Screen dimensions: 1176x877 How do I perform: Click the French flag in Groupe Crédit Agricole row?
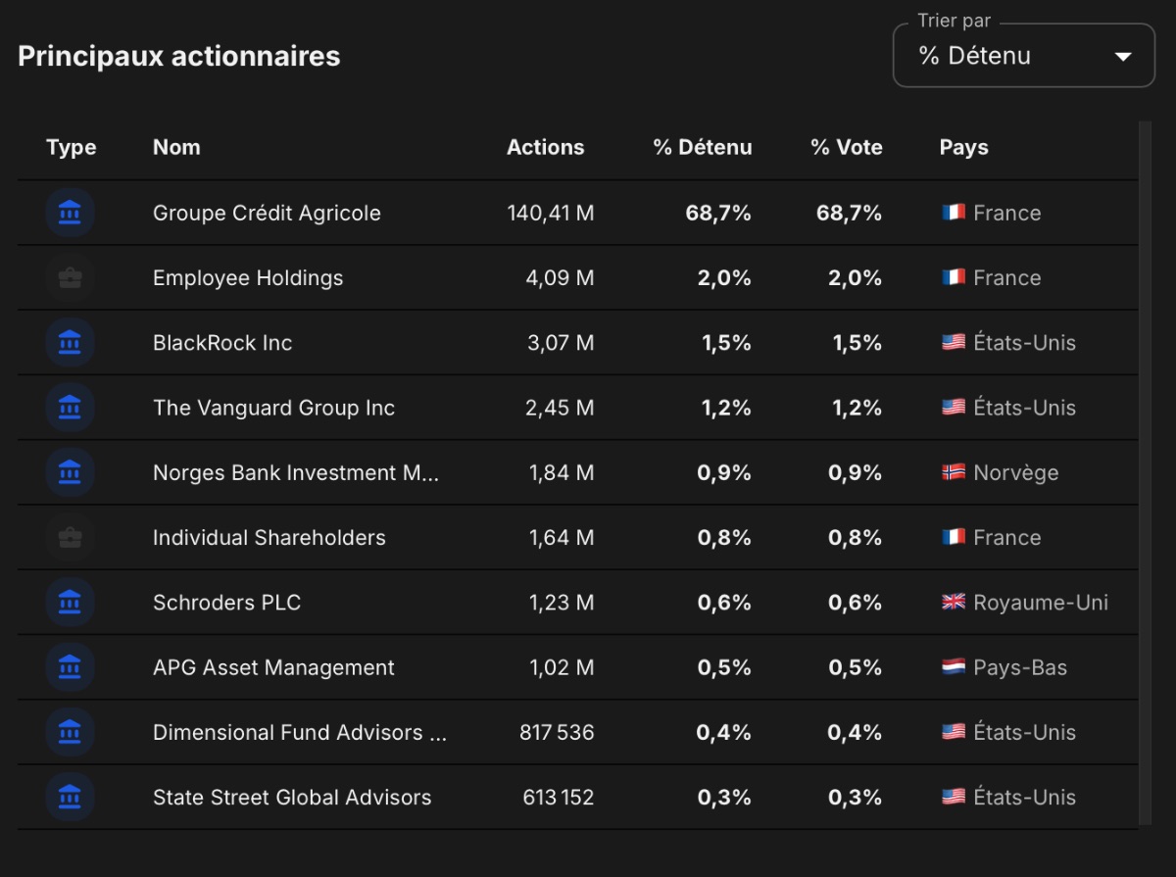click(954, 213)
